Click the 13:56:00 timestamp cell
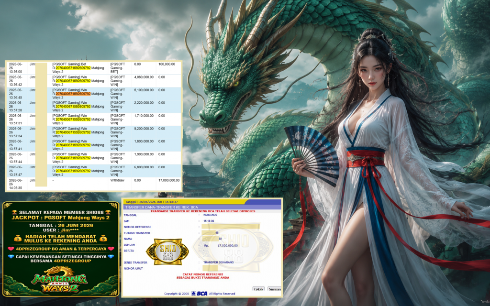The image size is (490, 306). [17, 68]
